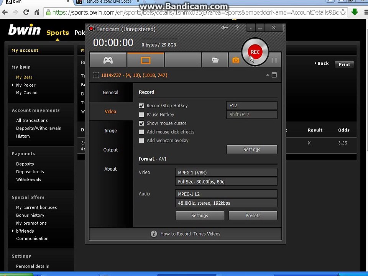The height and width of the screenshot is (276, 368).
Task: Click the pause recording bars icon
Action: (274, 60)
